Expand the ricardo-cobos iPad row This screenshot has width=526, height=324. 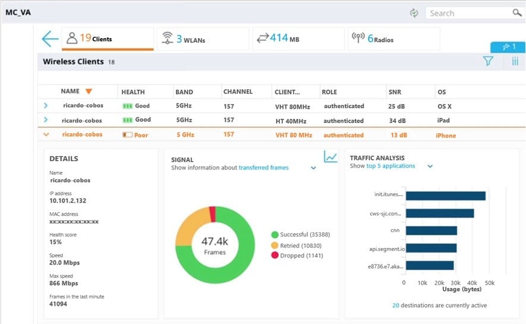tap(46, 120)
